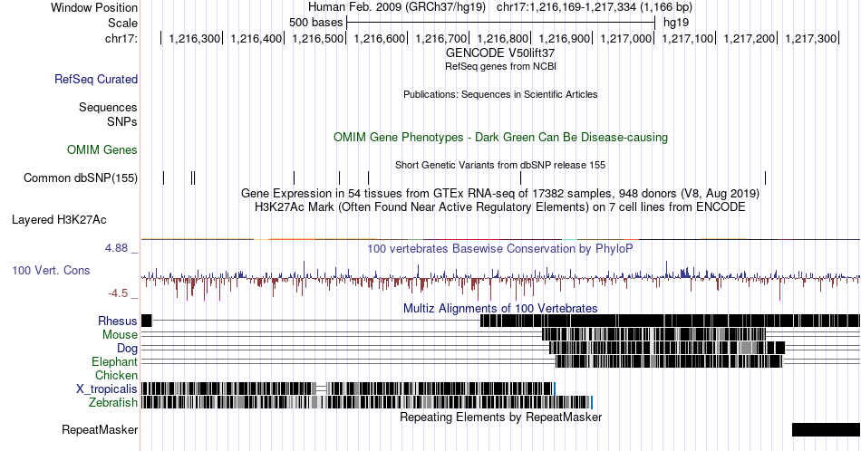Open the 100 Vert. Cons label
The width and height of the screenshot is (861, 451).
click(x=51, y=270)
